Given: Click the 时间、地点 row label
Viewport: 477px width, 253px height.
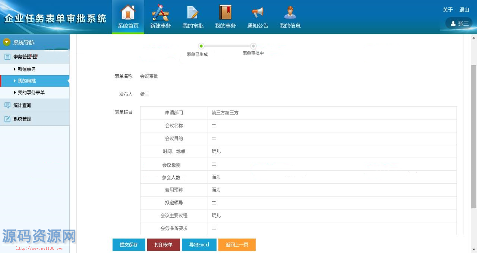Looking at the screenshot, I should tap(174, 151).
